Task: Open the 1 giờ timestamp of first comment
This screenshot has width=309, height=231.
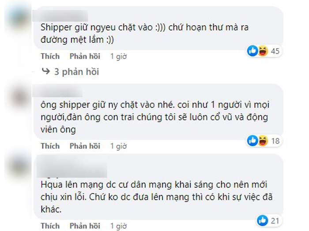Action: (x=119, y=57)
